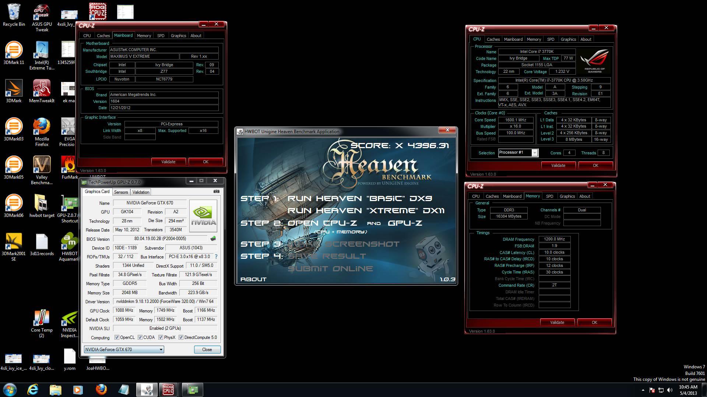Screen dimensions: 707x397
Task: Click the GPU Name field in GPU-Z
Action: [150, 203]
